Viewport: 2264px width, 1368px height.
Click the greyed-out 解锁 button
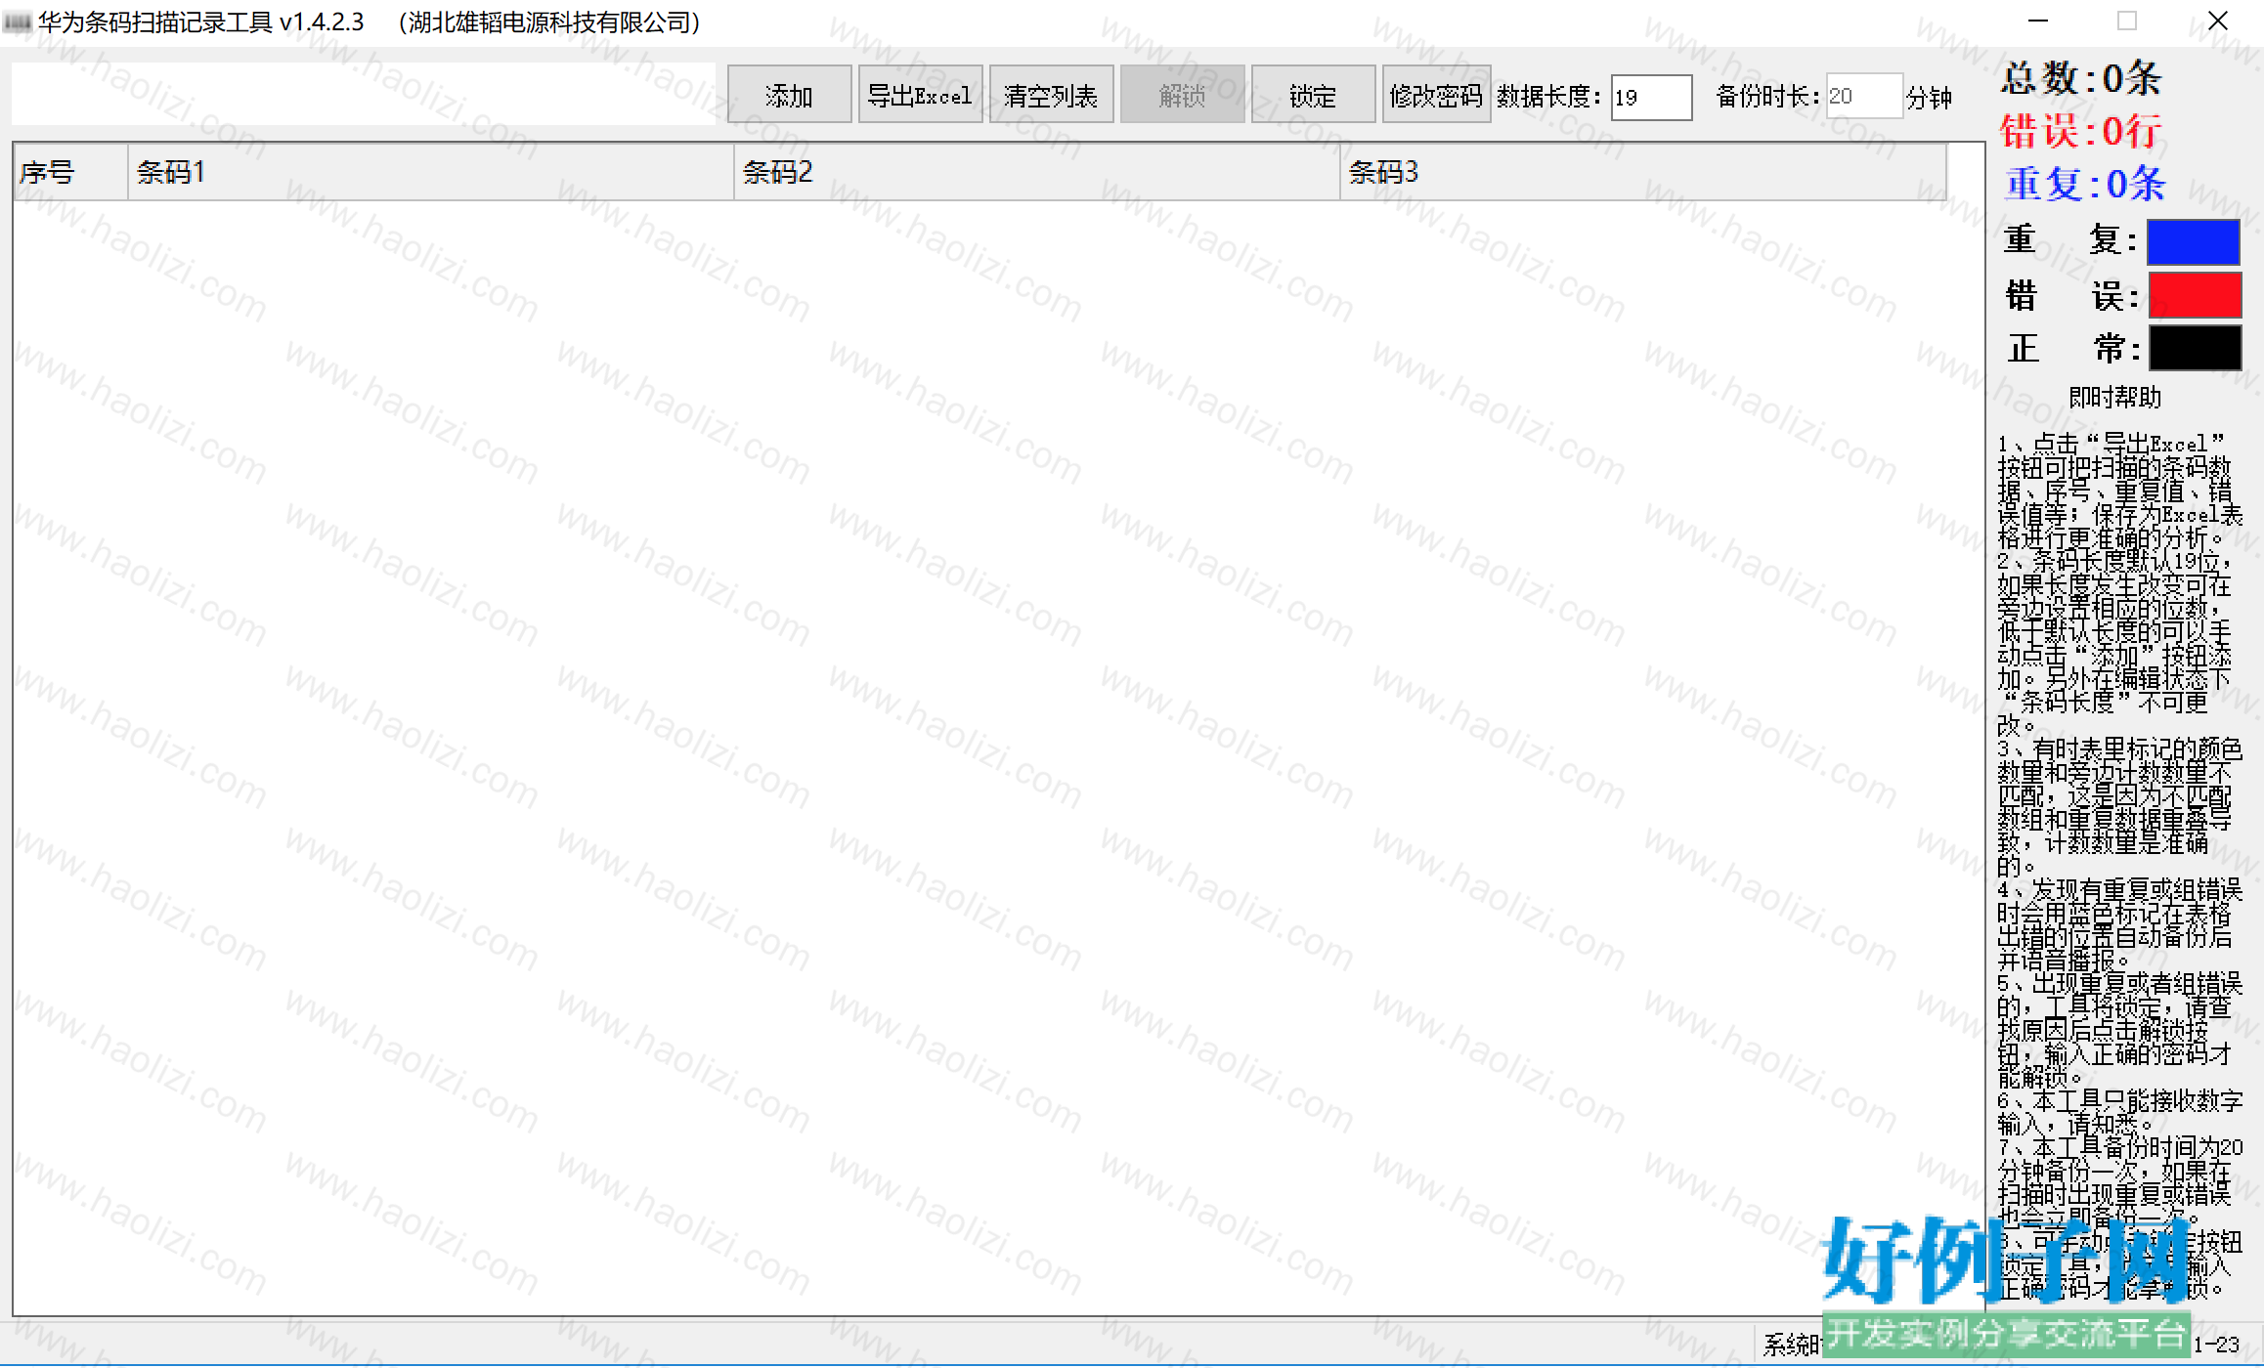(1182, 95)
